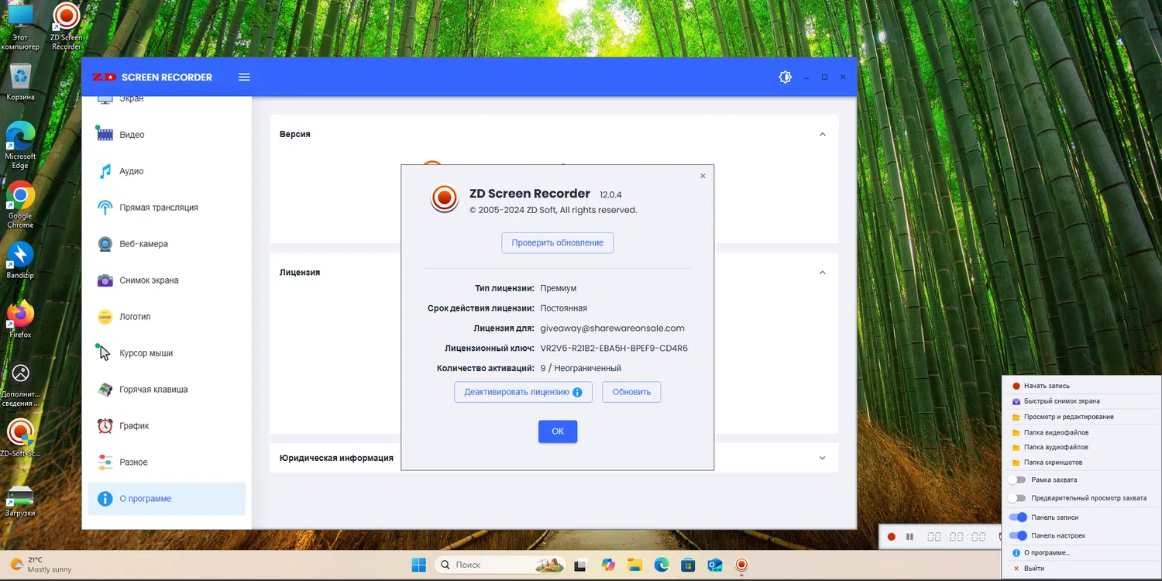The height and width of the screenshot is (581, 1162).
Task: Open the hamburger menu beside SCREEN RECORDER title
Action: coord(244,77)
